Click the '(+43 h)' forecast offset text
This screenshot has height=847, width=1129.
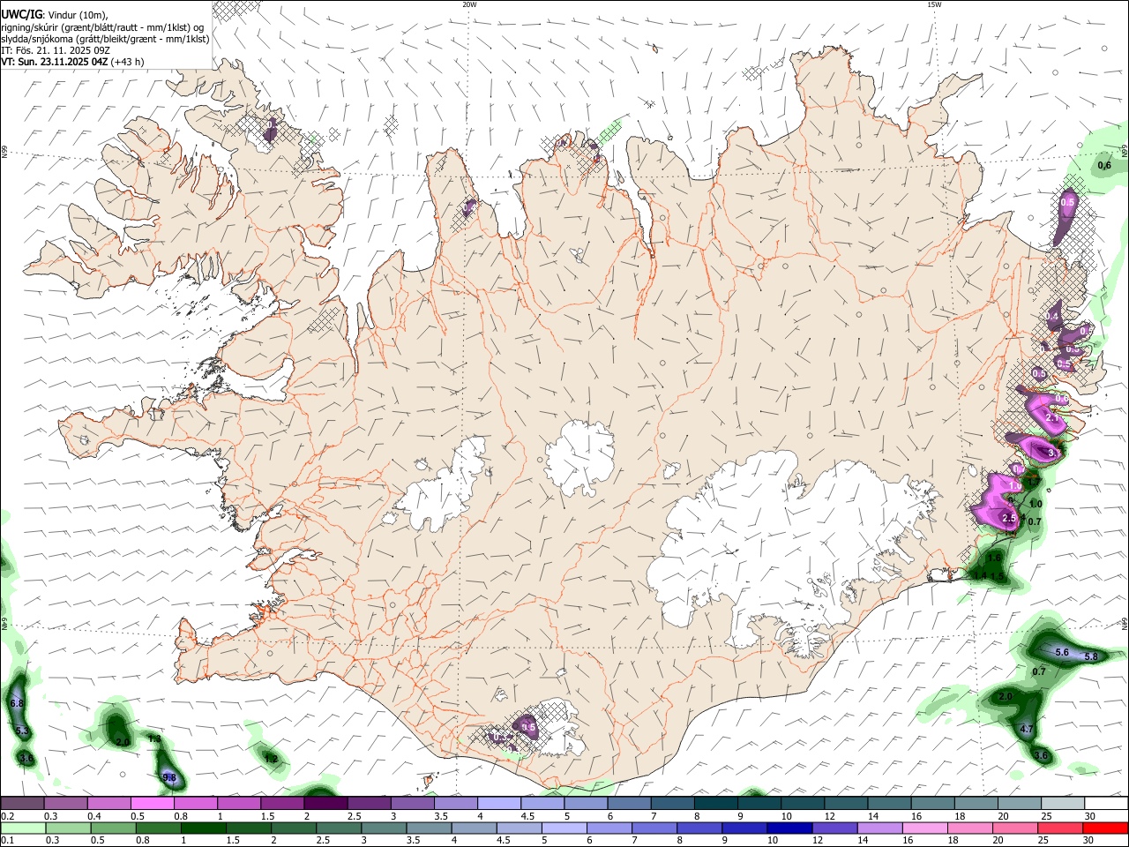tap(128, 62)
